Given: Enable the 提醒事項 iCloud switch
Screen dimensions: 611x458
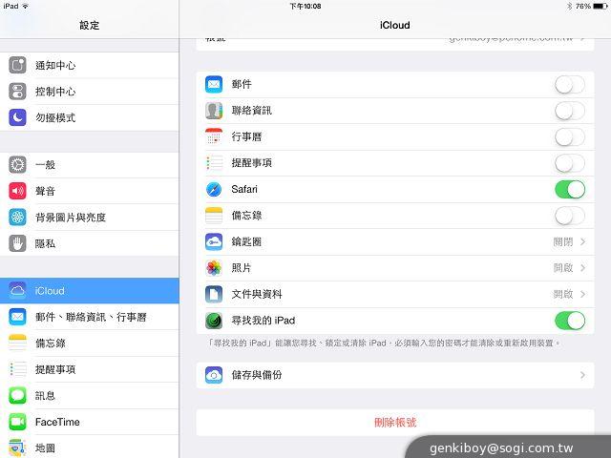Looking at the screenshot, I should click(x=570, y=163).
